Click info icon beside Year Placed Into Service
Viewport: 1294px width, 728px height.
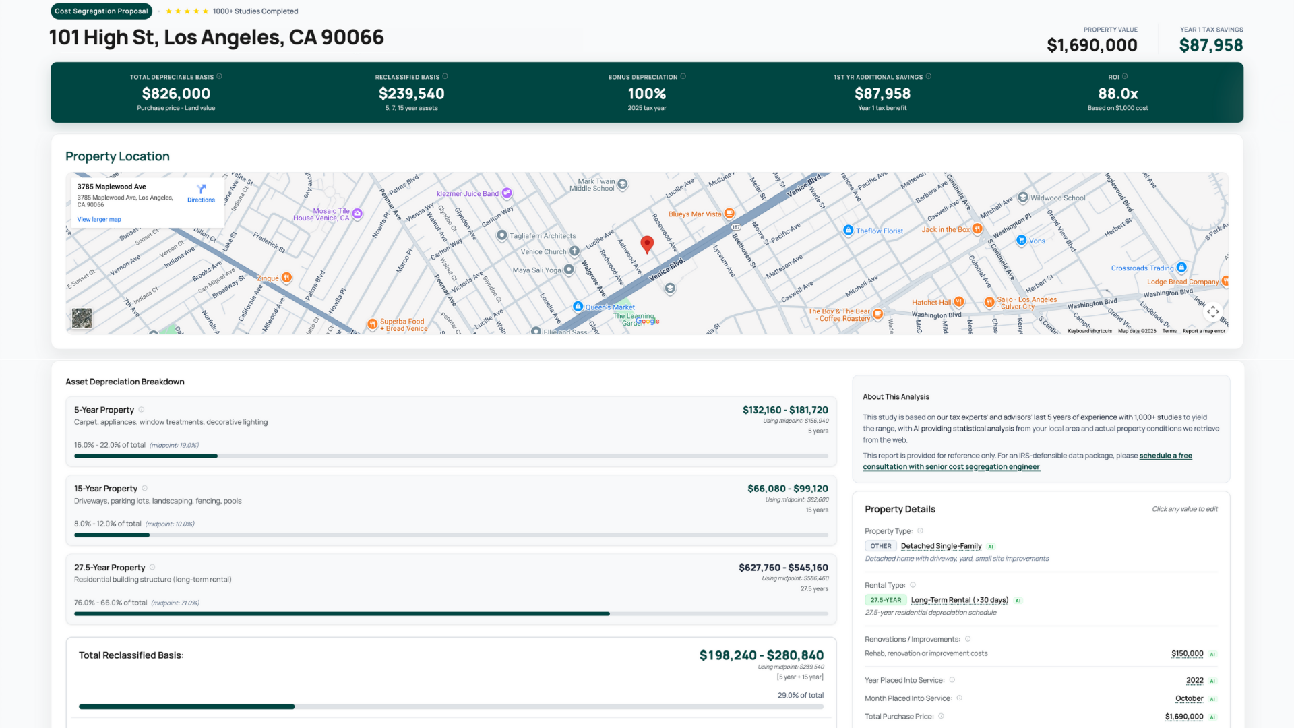click(952, 680)
